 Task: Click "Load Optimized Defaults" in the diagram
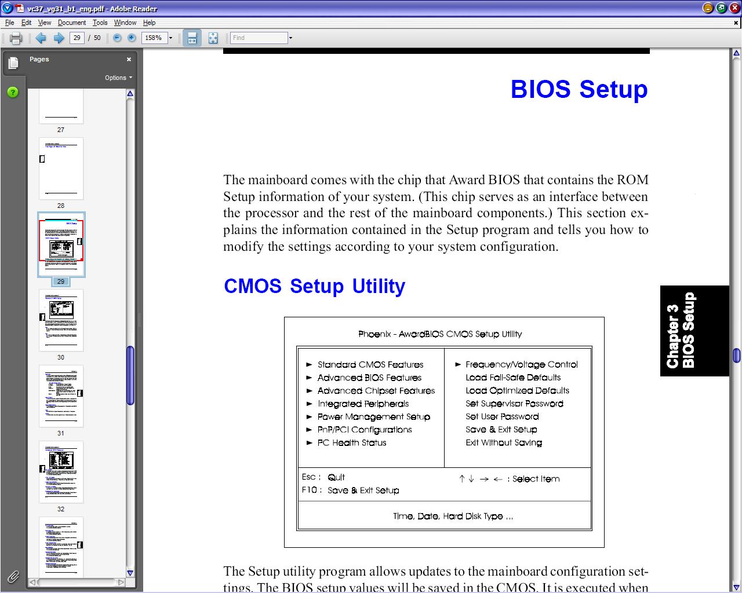pyautogui.click(x=517, y=391)
